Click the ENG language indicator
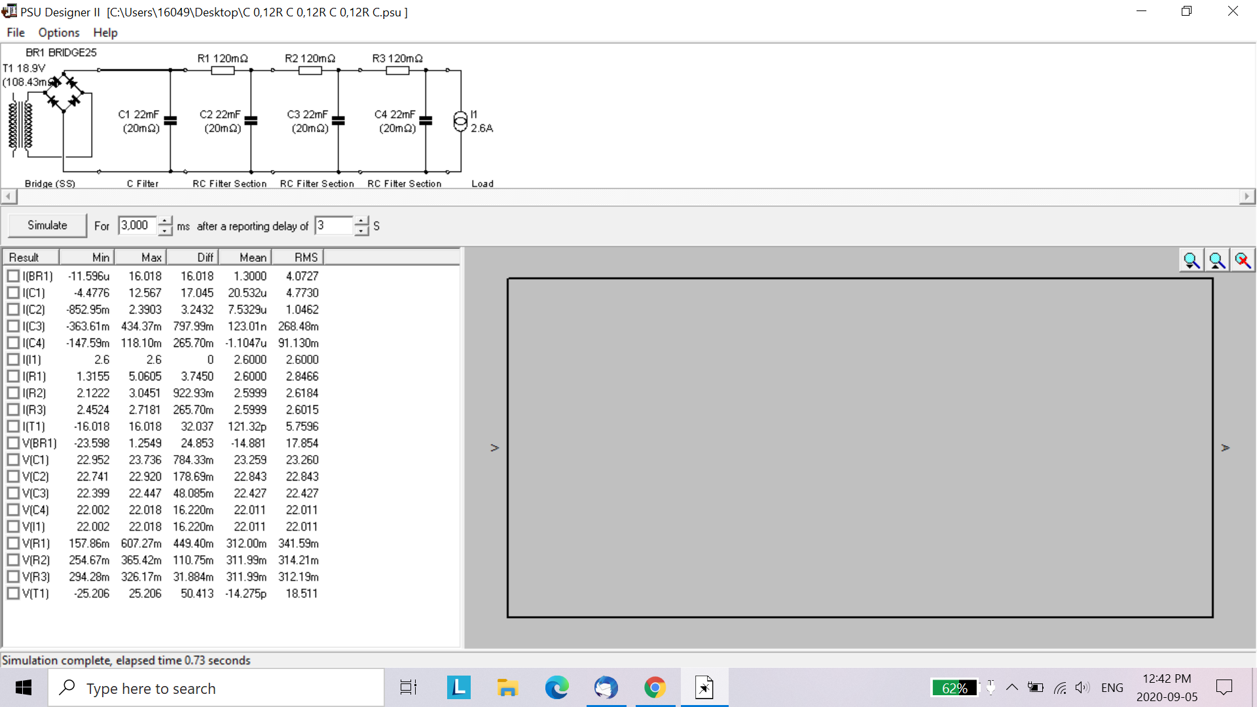The width and height of the screenshot is (1257, 707). tap(1112, 688)
